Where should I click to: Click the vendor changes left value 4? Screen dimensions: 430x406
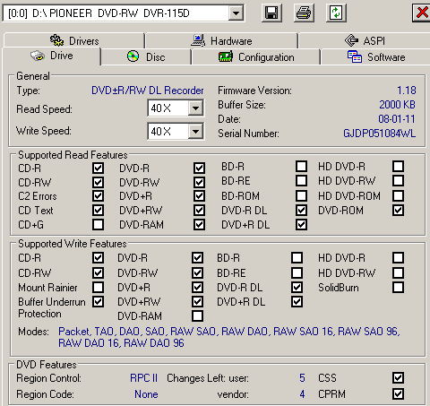302,394
